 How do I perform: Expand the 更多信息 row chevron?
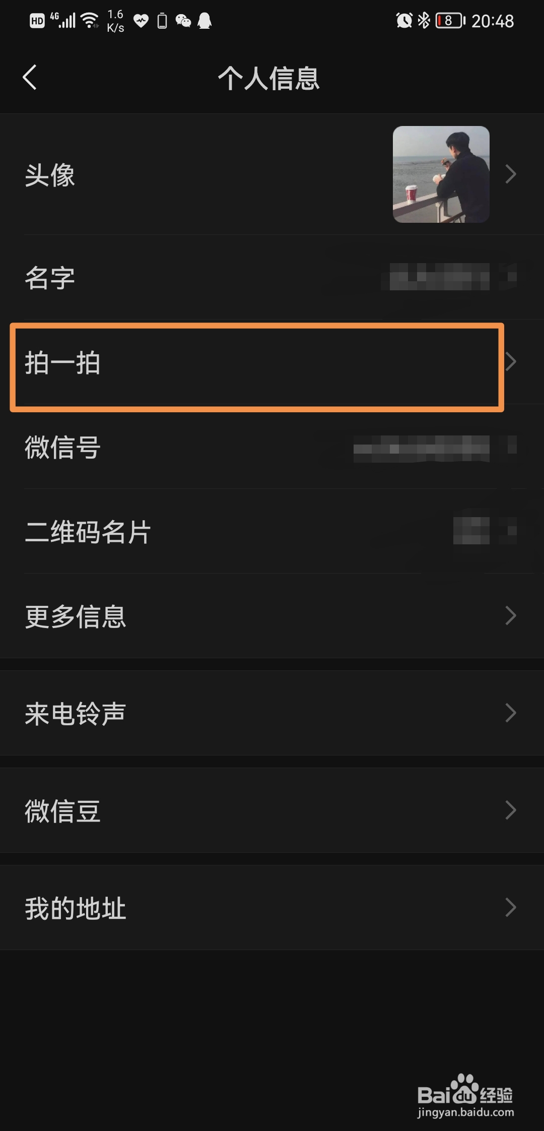pos(511,615)
